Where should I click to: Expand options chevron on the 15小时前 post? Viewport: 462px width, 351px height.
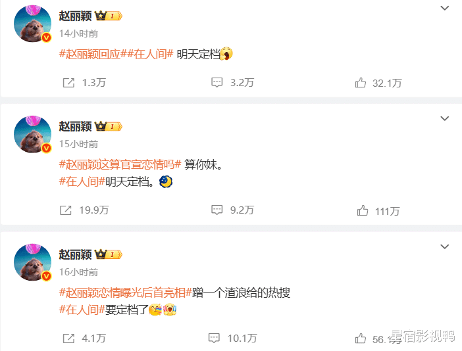(444, 118)
